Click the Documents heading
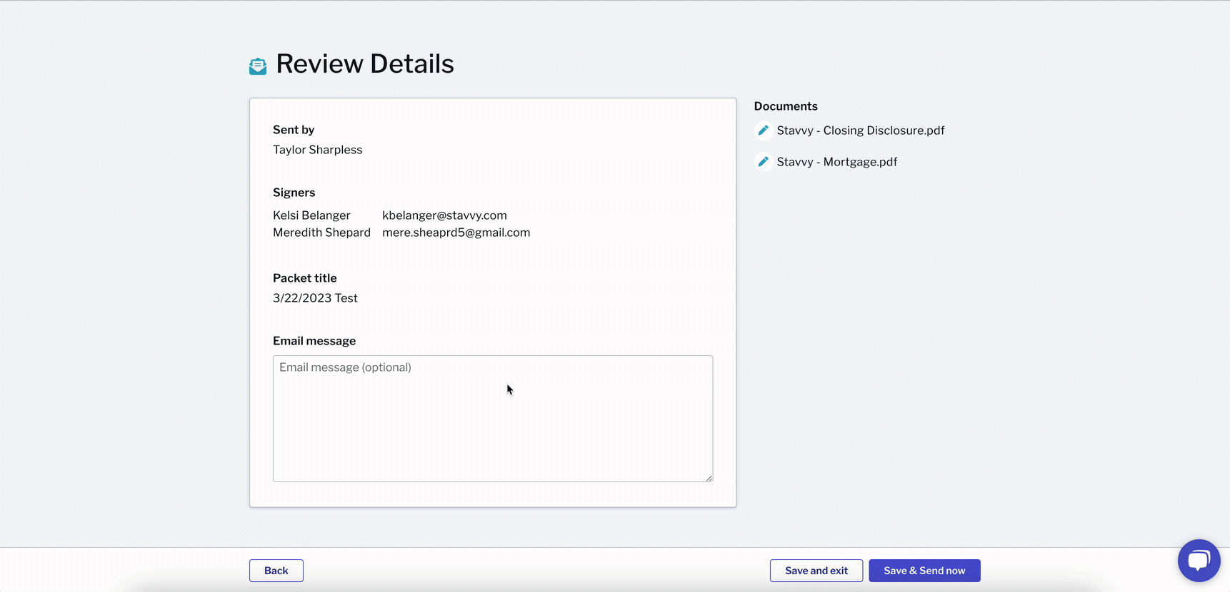This screenshot has width=1230, height=592. 786,106
